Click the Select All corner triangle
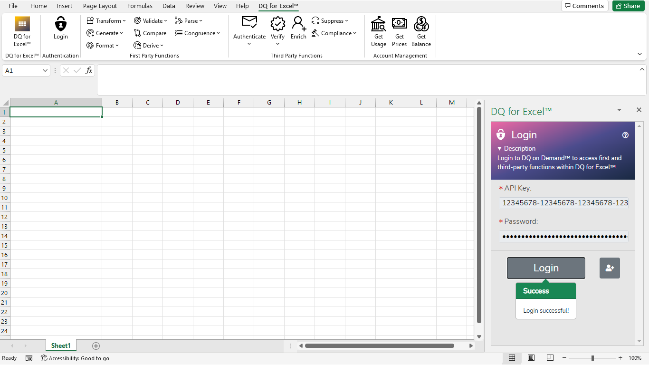The height and width of the screenshot is (365, 649). click(x=6, y=103)
